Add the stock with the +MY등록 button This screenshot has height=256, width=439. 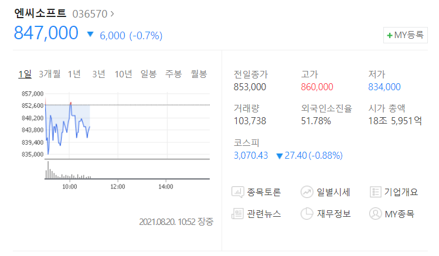(406, 35)
